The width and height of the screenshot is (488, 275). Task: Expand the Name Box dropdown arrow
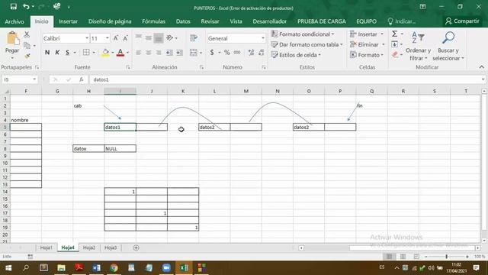click(x=34, y=79)
